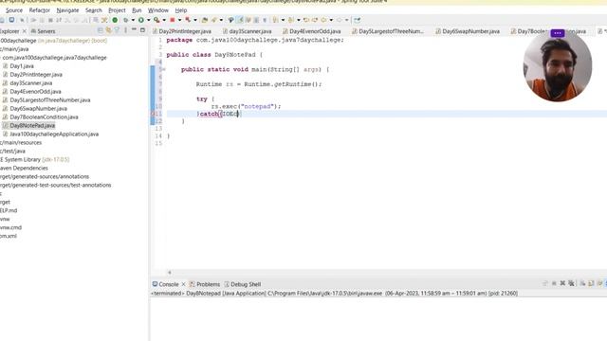This screenshot has width=607, height=341.
Task: Switch to the Day2PrintInteger.java editor tab
Action: [x=182, y=31]
